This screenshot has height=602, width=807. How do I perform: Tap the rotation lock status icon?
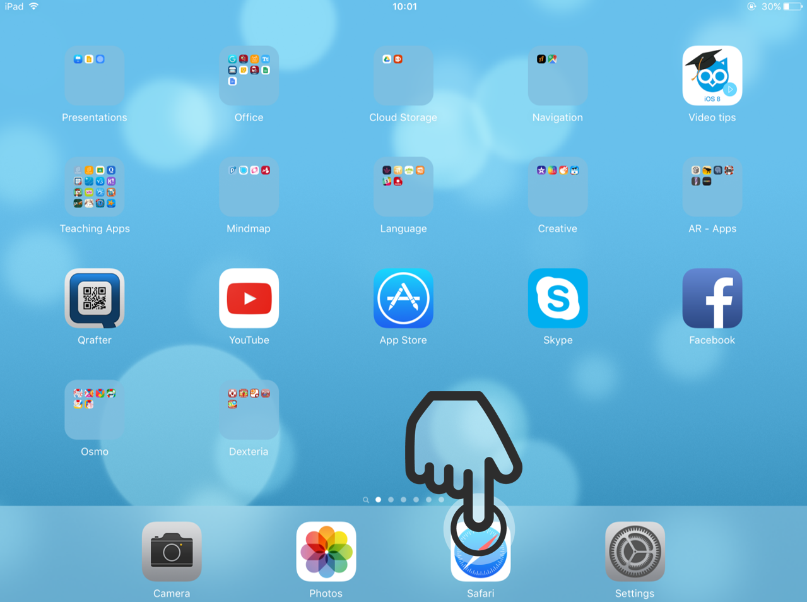[x=751, y=6]
